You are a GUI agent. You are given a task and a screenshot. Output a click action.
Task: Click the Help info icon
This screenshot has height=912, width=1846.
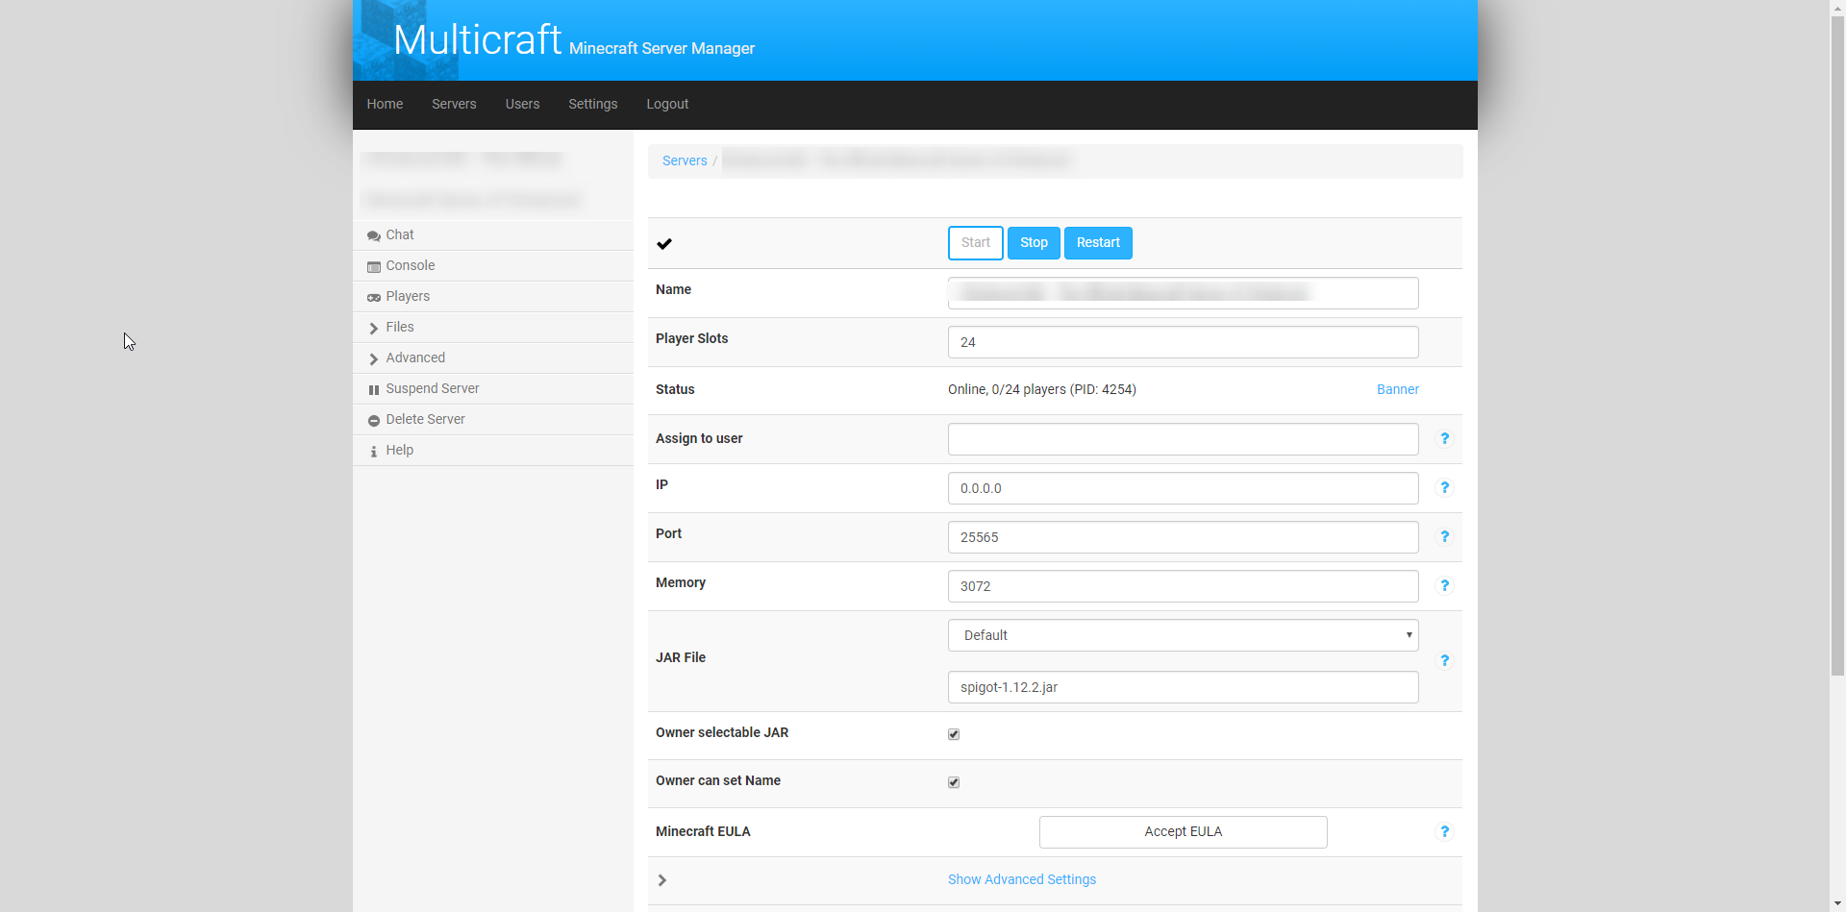pyautogui.click(x=374, y=451)
